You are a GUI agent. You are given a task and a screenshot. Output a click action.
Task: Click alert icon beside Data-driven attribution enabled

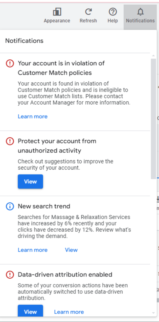10,274
